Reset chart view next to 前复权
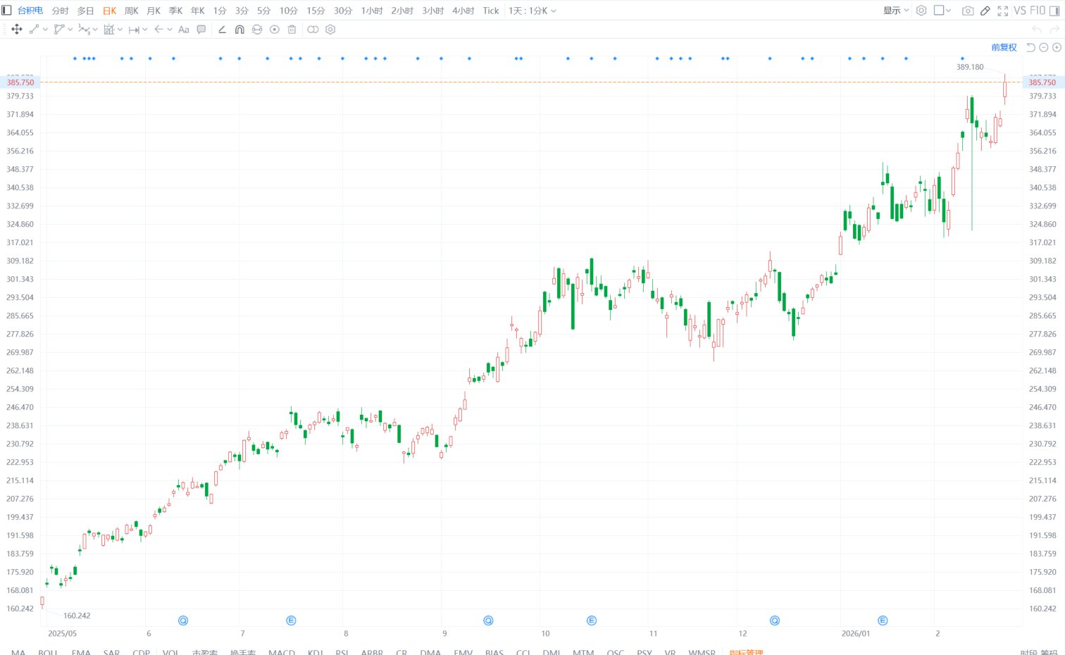 [x=1030, y=47]
